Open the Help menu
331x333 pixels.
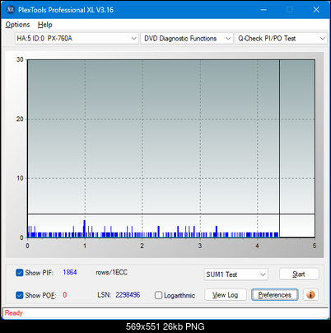(x=45, y=25)
